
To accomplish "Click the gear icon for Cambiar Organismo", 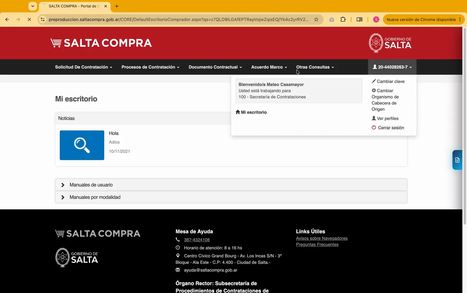I will pyautogui.click(x=374, y=90).
